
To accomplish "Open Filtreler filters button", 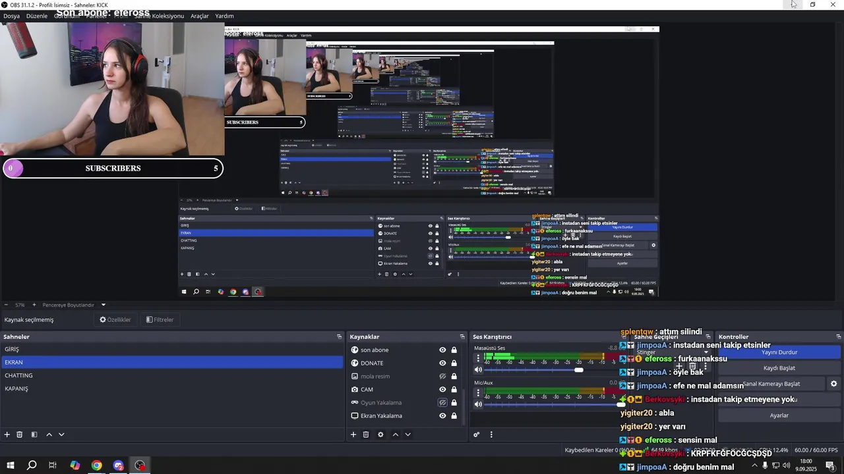I will [x=160, y=320].
